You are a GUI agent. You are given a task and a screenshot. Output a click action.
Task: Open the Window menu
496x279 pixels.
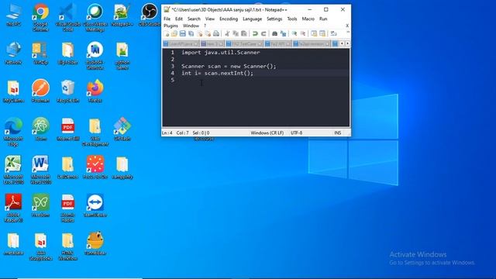191,26
